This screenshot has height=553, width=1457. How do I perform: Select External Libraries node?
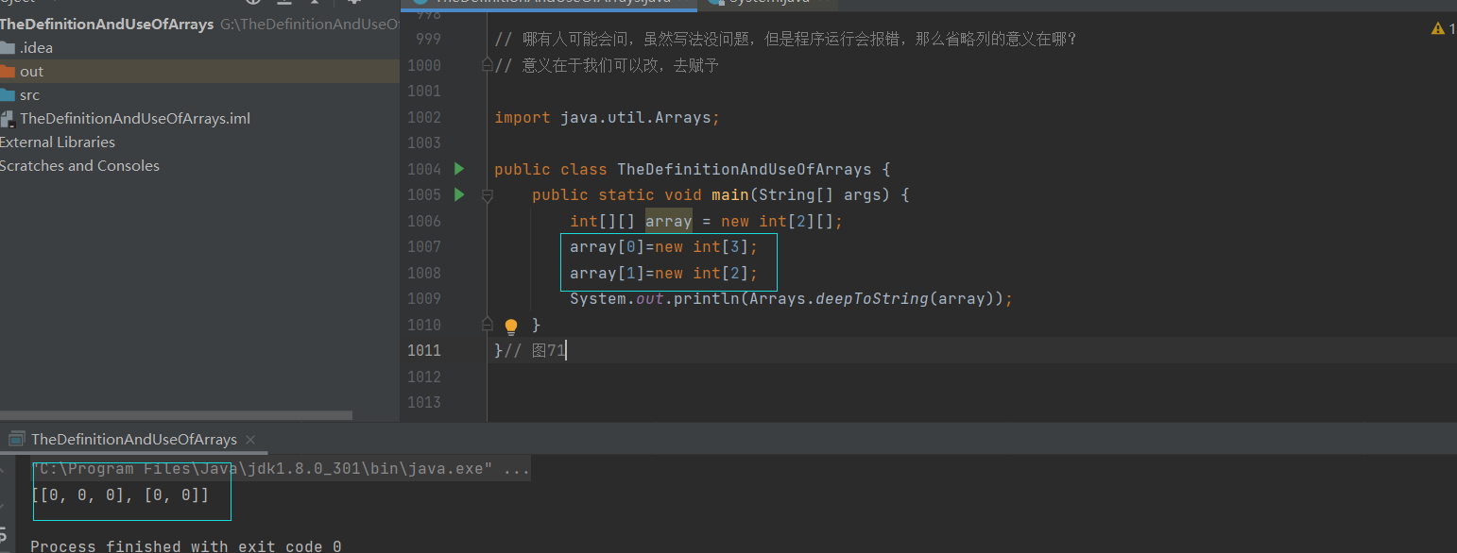[x=58, y=142]
